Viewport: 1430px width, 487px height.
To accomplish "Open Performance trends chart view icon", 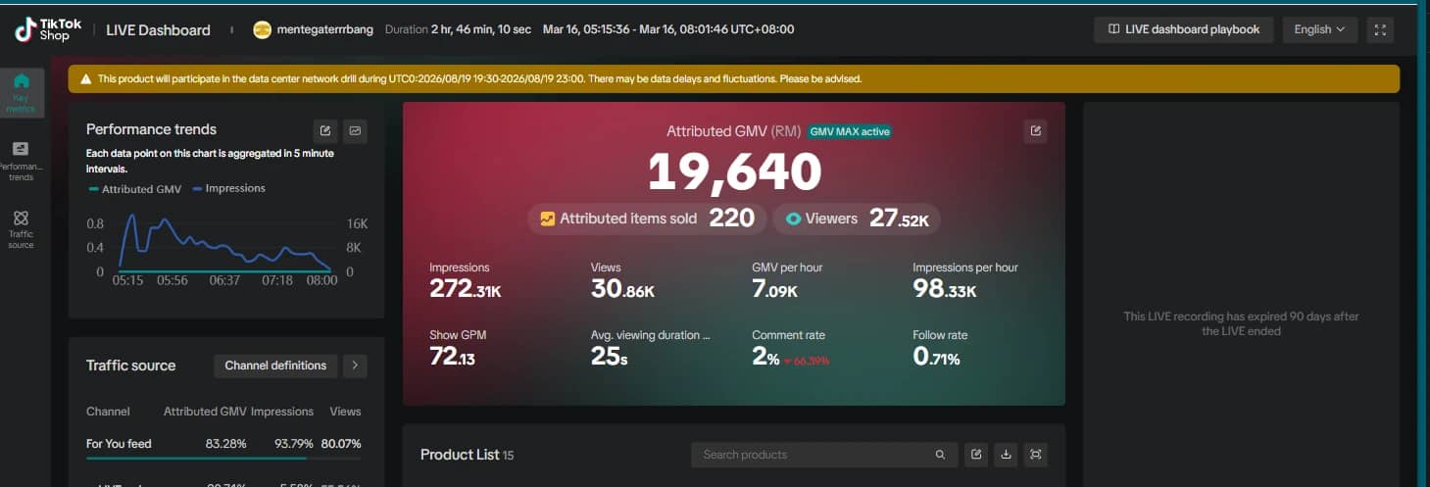I will tap(355, 130).
